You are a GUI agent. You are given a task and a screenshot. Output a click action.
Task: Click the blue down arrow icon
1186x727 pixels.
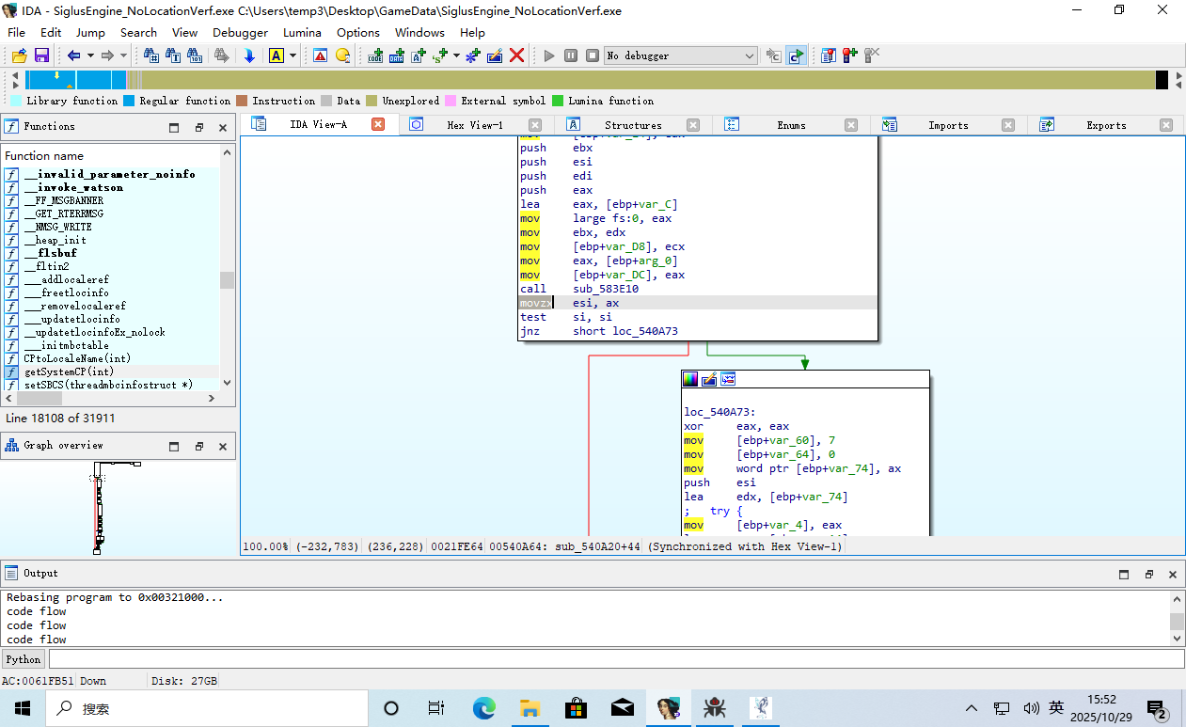point(249,55)
